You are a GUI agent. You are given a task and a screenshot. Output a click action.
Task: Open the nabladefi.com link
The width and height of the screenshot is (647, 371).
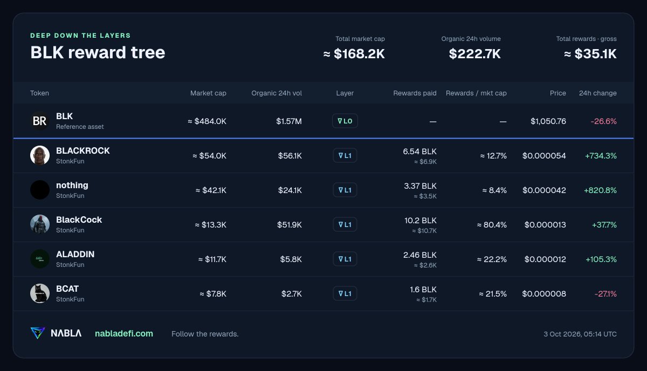tap(124, 334)
